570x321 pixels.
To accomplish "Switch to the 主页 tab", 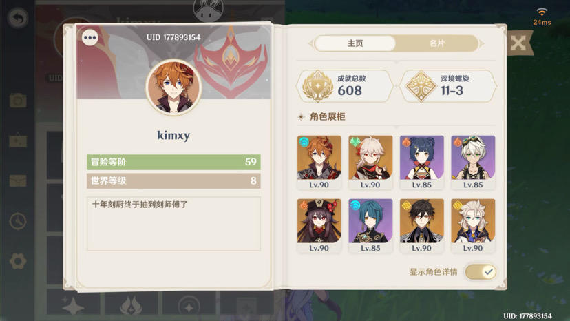I will point(355,43).
